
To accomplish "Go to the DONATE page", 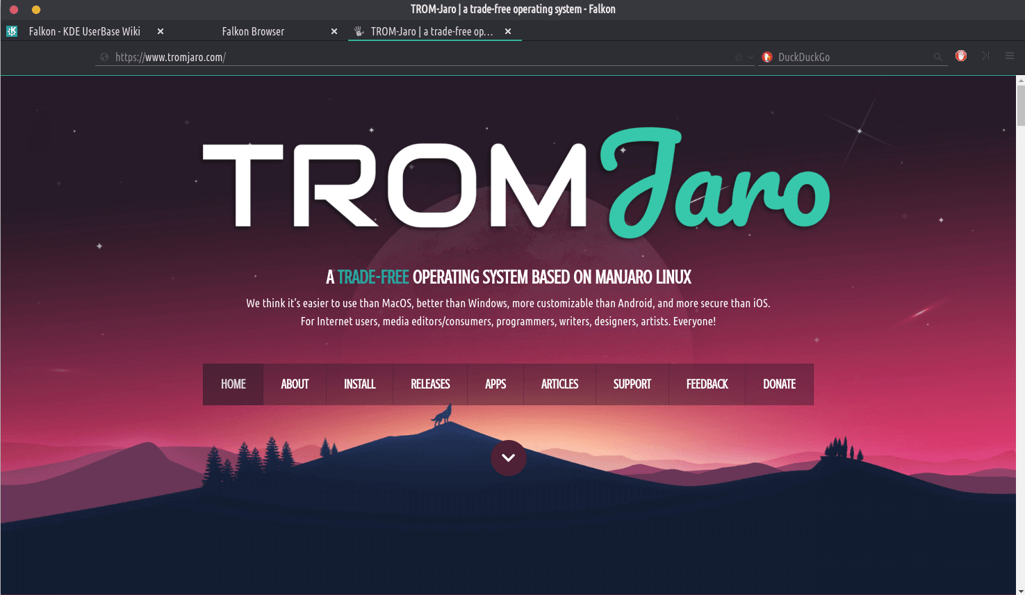I will coord(779,384).
